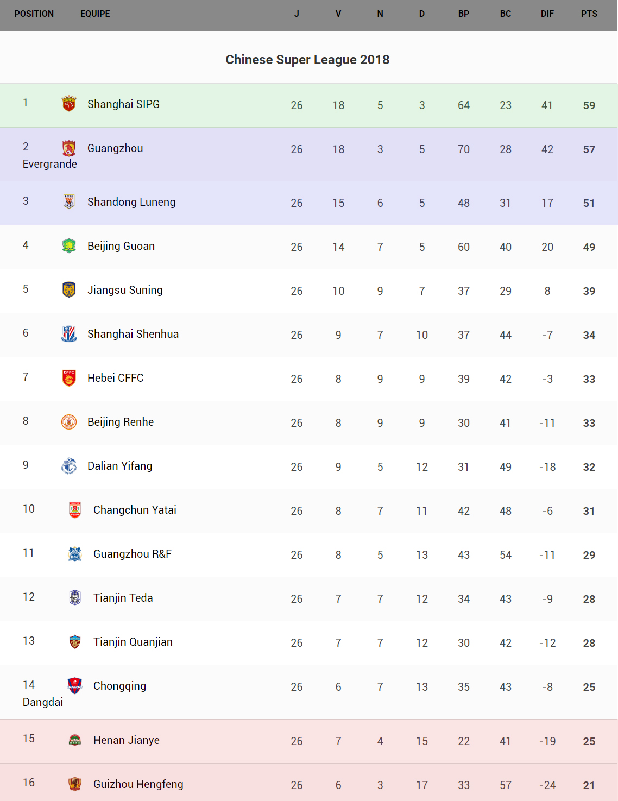Click the Shandong Luneng team badge
This screenshot has height=801, width=618.
(x=69, y=202)
